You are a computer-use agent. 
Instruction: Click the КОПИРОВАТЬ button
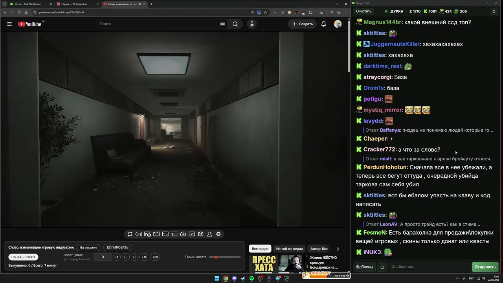coord(117,248)
